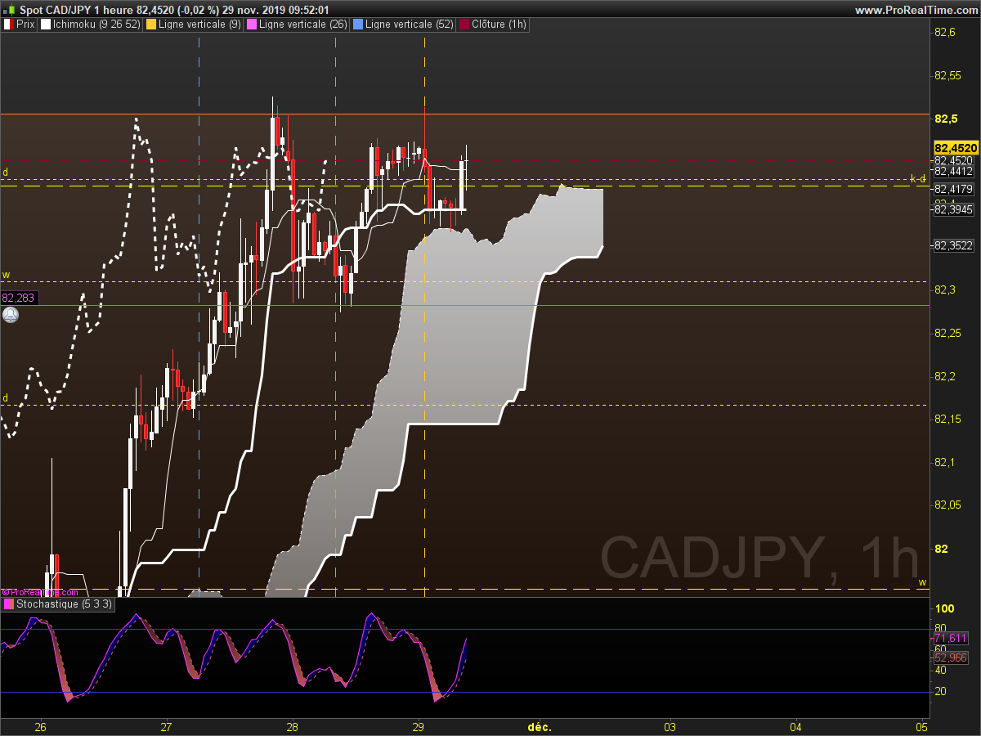Screen dimensions: 981x736
Task: Click the yellow current price label 82,4520
Action: click(x=955, y=148)
